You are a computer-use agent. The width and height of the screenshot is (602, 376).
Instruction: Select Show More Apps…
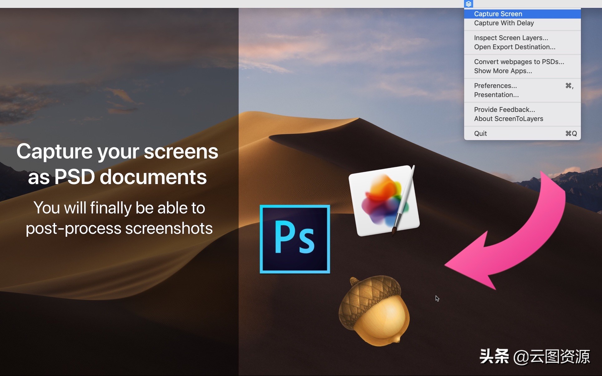[x=522, y=71]
